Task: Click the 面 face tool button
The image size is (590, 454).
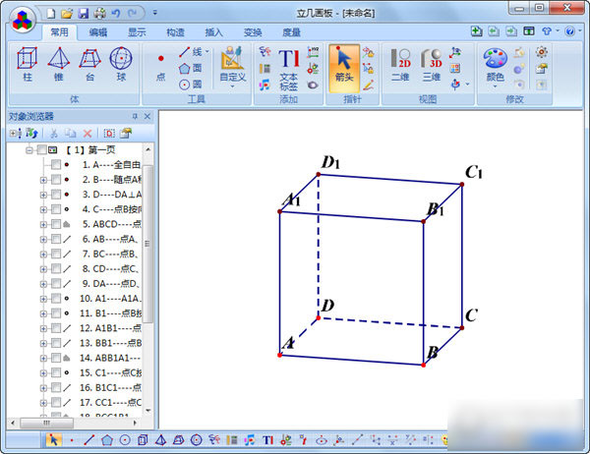Action: coord(191,68)
